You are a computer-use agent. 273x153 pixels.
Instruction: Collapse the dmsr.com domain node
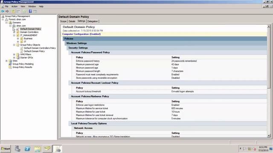(10, 25)
